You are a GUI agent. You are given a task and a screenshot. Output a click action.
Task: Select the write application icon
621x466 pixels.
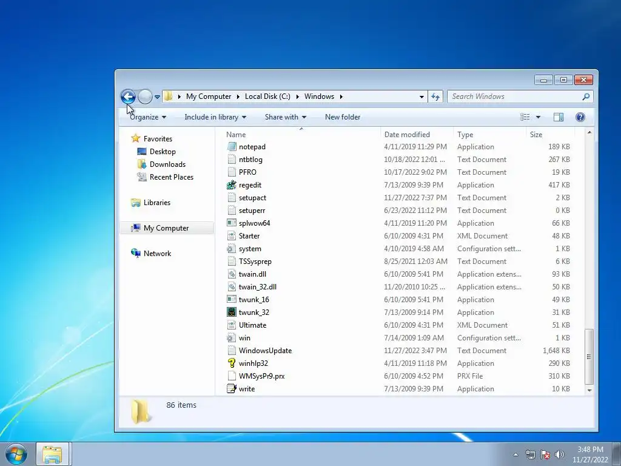point(231,389)
